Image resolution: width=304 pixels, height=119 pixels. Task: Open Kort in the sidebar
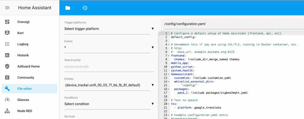[29, 33]
